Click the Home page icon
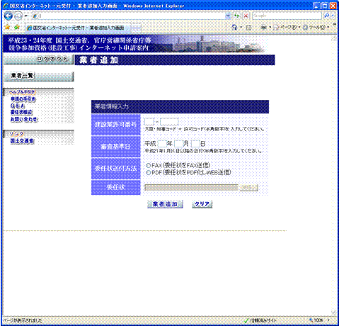The image size is (339, 326). (234, 28)
